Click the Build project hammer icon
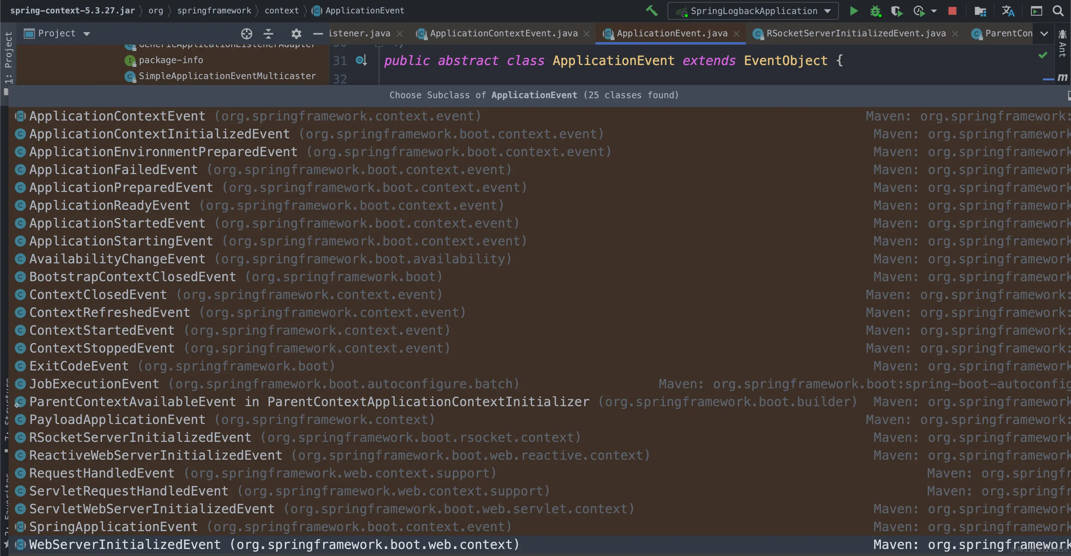Image resolution: width=1071 pixels, height=556 pixels. tap(652, 11)
